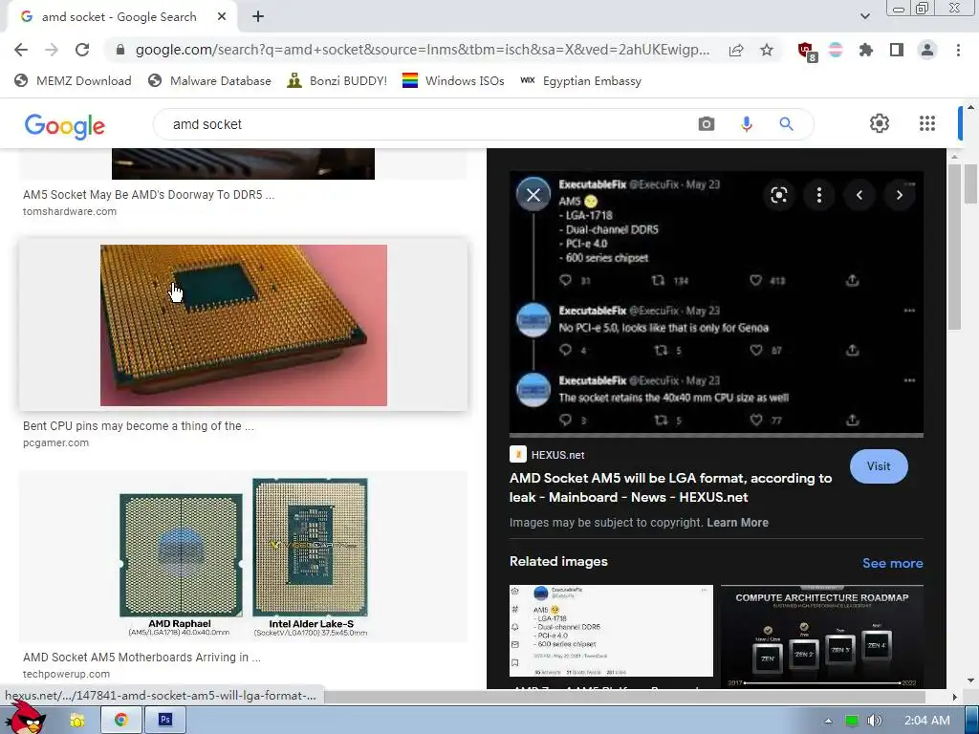Click the striped flag extension icon

point(836,50)
